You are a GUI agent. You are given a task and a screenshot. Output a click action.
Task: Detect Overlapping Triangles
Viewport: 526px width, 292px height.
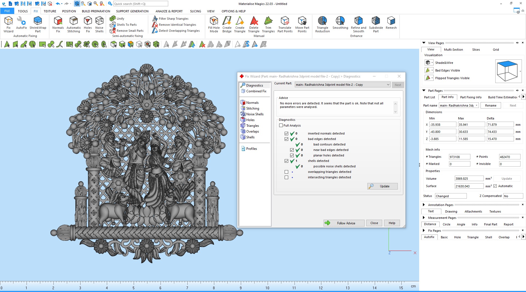(176, 31)
